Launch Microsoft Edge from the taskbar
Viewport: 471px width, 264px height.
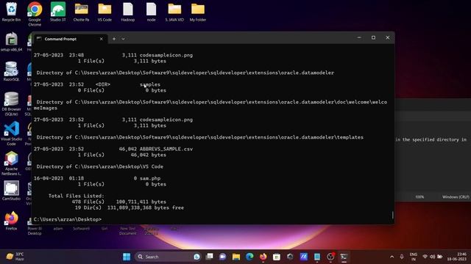249,257
